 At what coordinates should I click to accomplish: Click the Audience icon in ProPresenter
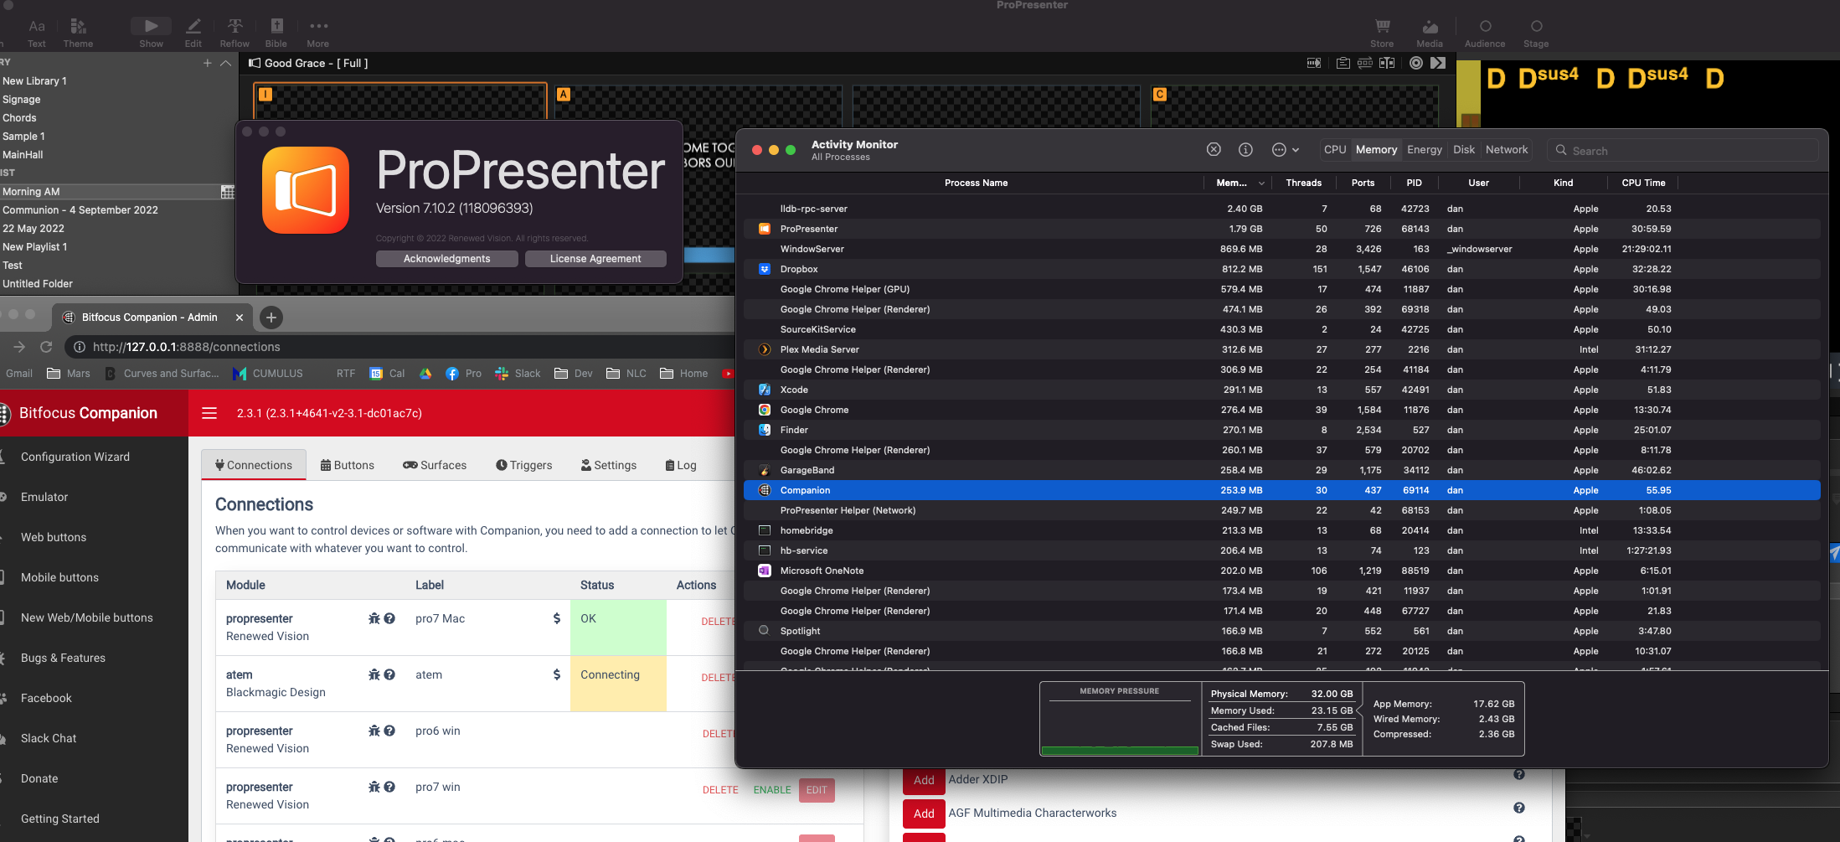point(1484,25)
